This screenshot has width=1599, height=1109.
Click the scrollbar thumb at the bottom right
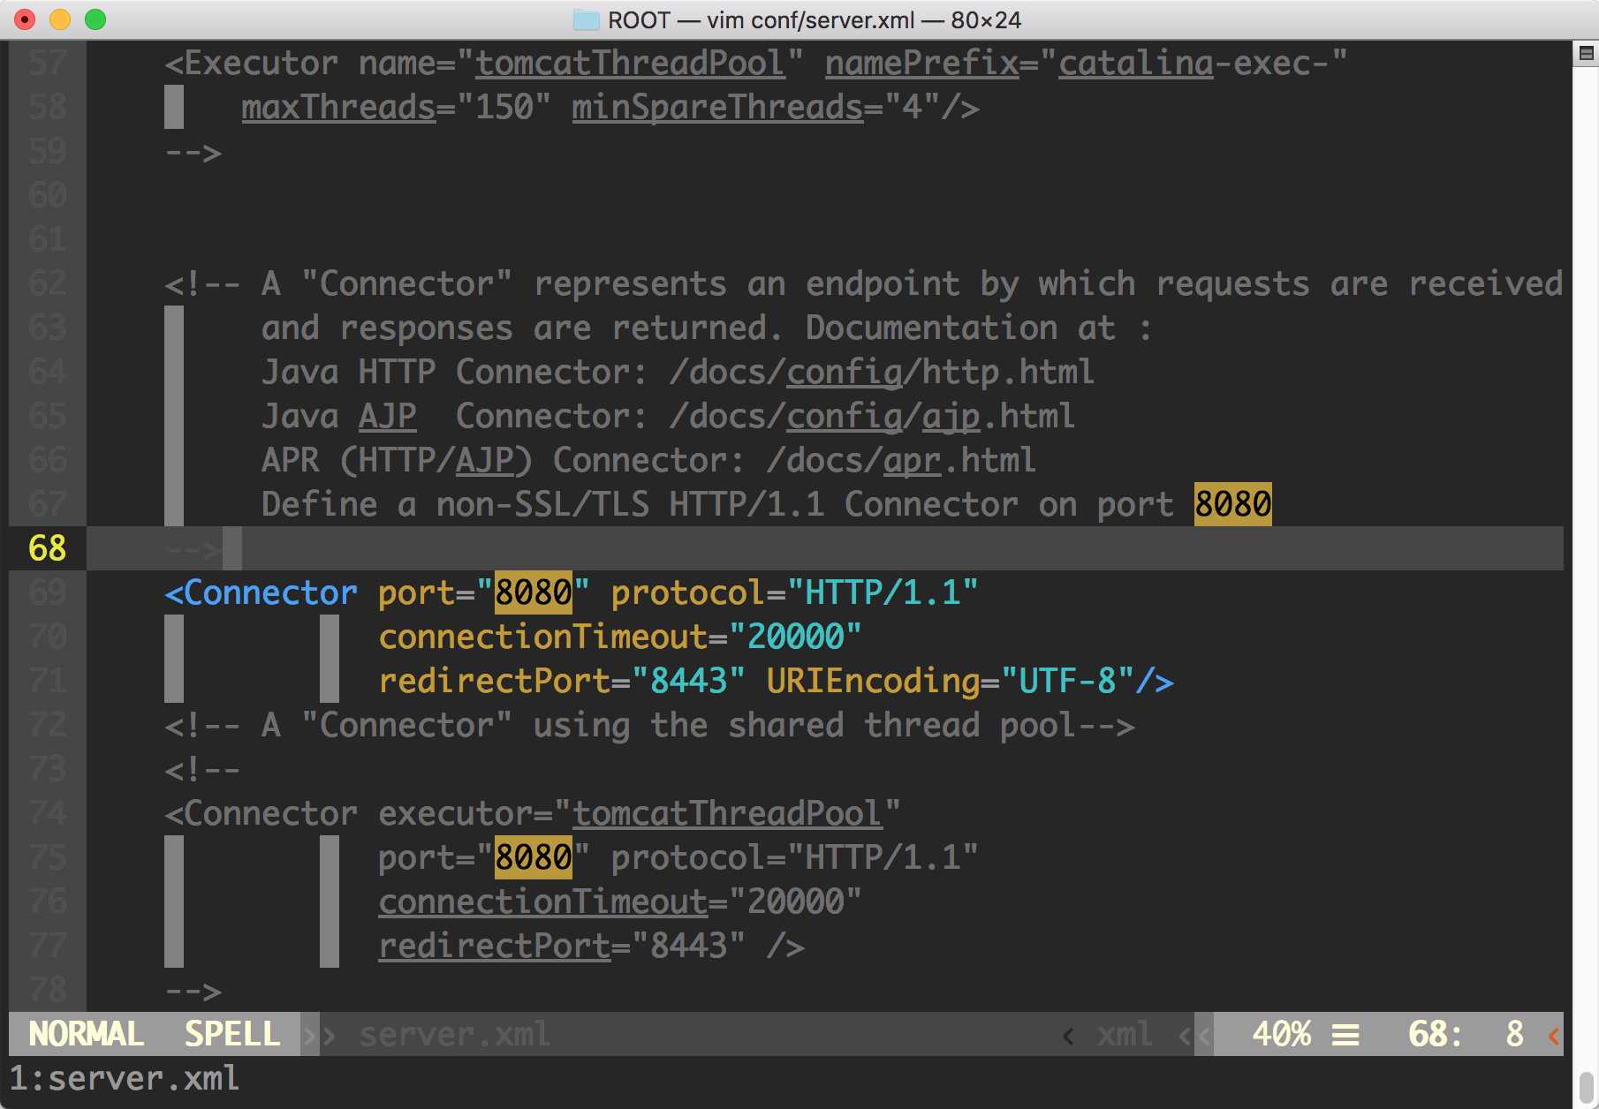pyautogui.click(x=1586, y=1089)
